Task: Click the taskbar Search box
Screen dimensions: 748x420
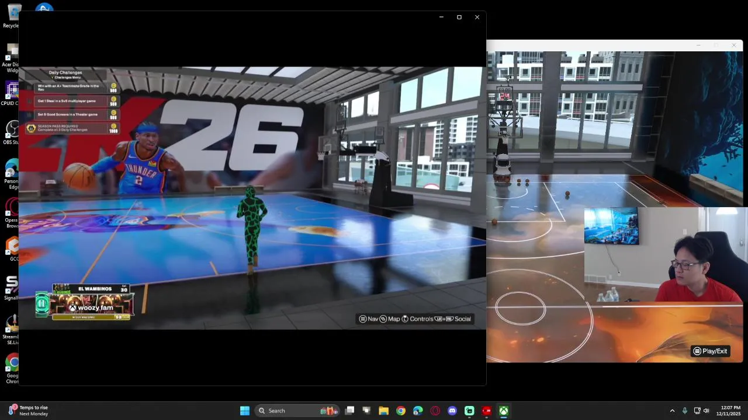Action: pos(296,411)
